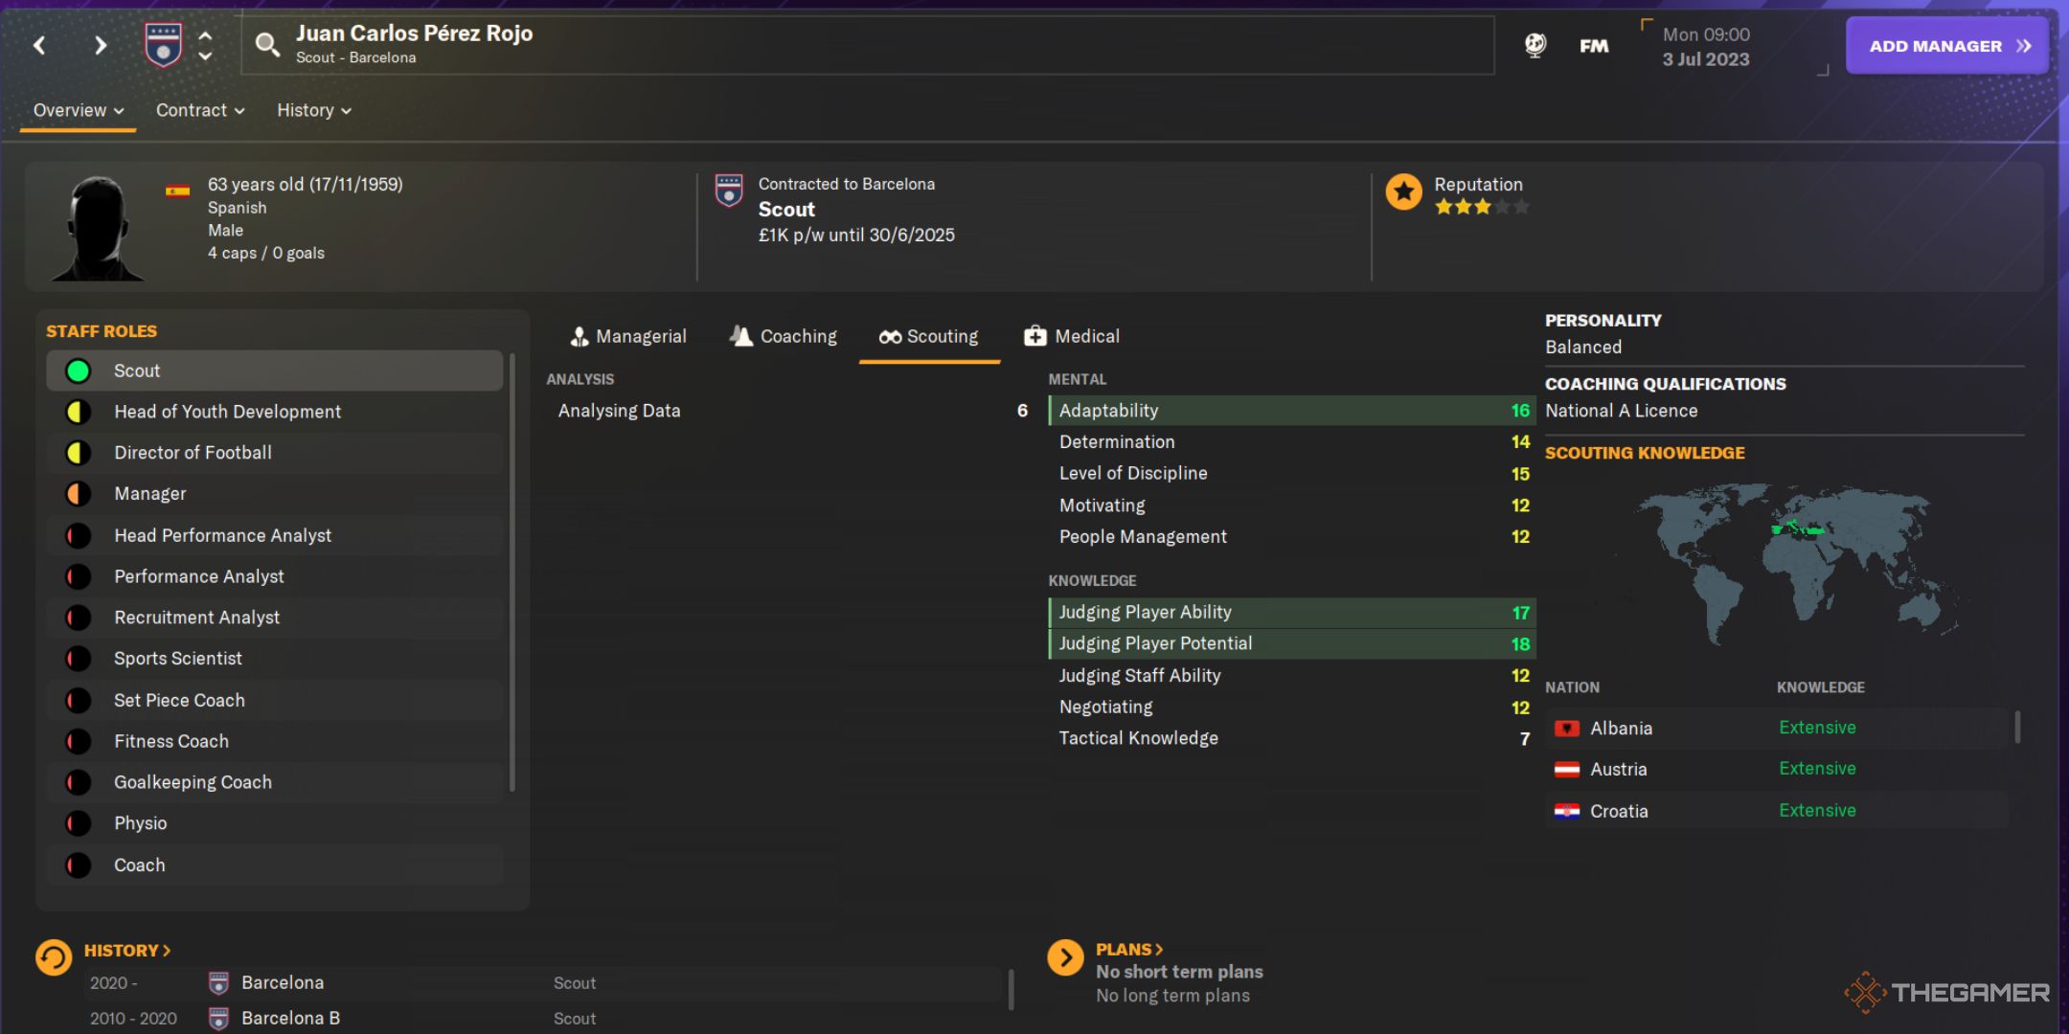Image resolution: width=2069 pixels, height=1034 pixels.
Task: Click the FM branding icon top right
Action: pos(1594,45)
